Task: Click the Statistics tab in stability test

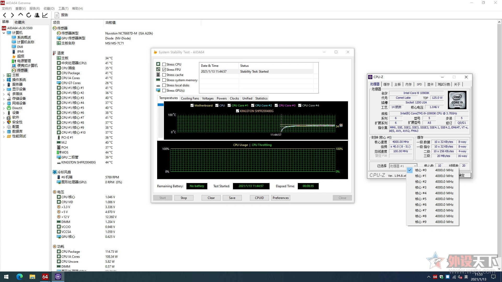Action: tap(261, 98)
